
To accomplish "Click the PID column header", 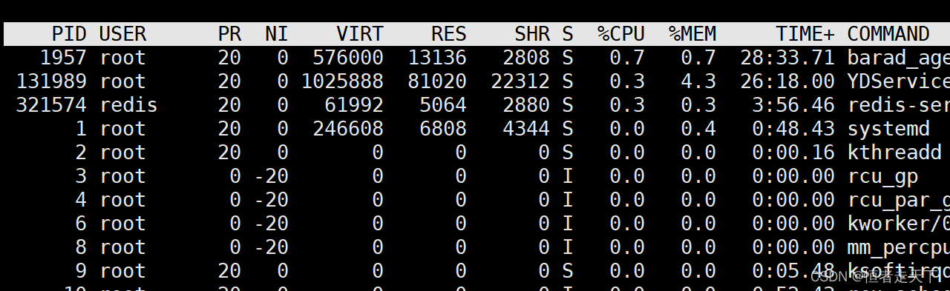I will click(69, 34).
